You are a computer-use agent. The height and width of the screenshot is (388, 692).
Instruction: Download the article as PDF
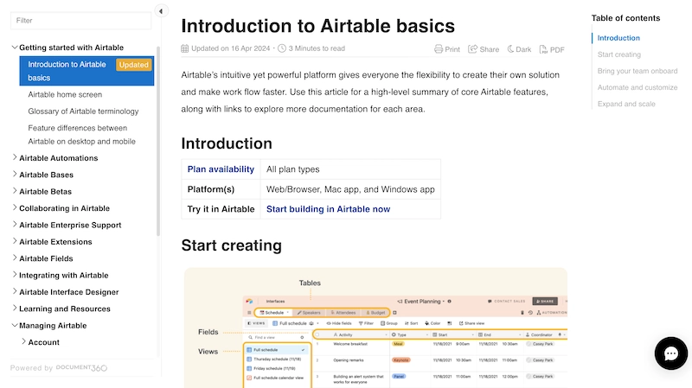pyautogui.click(x=552, y=49)
